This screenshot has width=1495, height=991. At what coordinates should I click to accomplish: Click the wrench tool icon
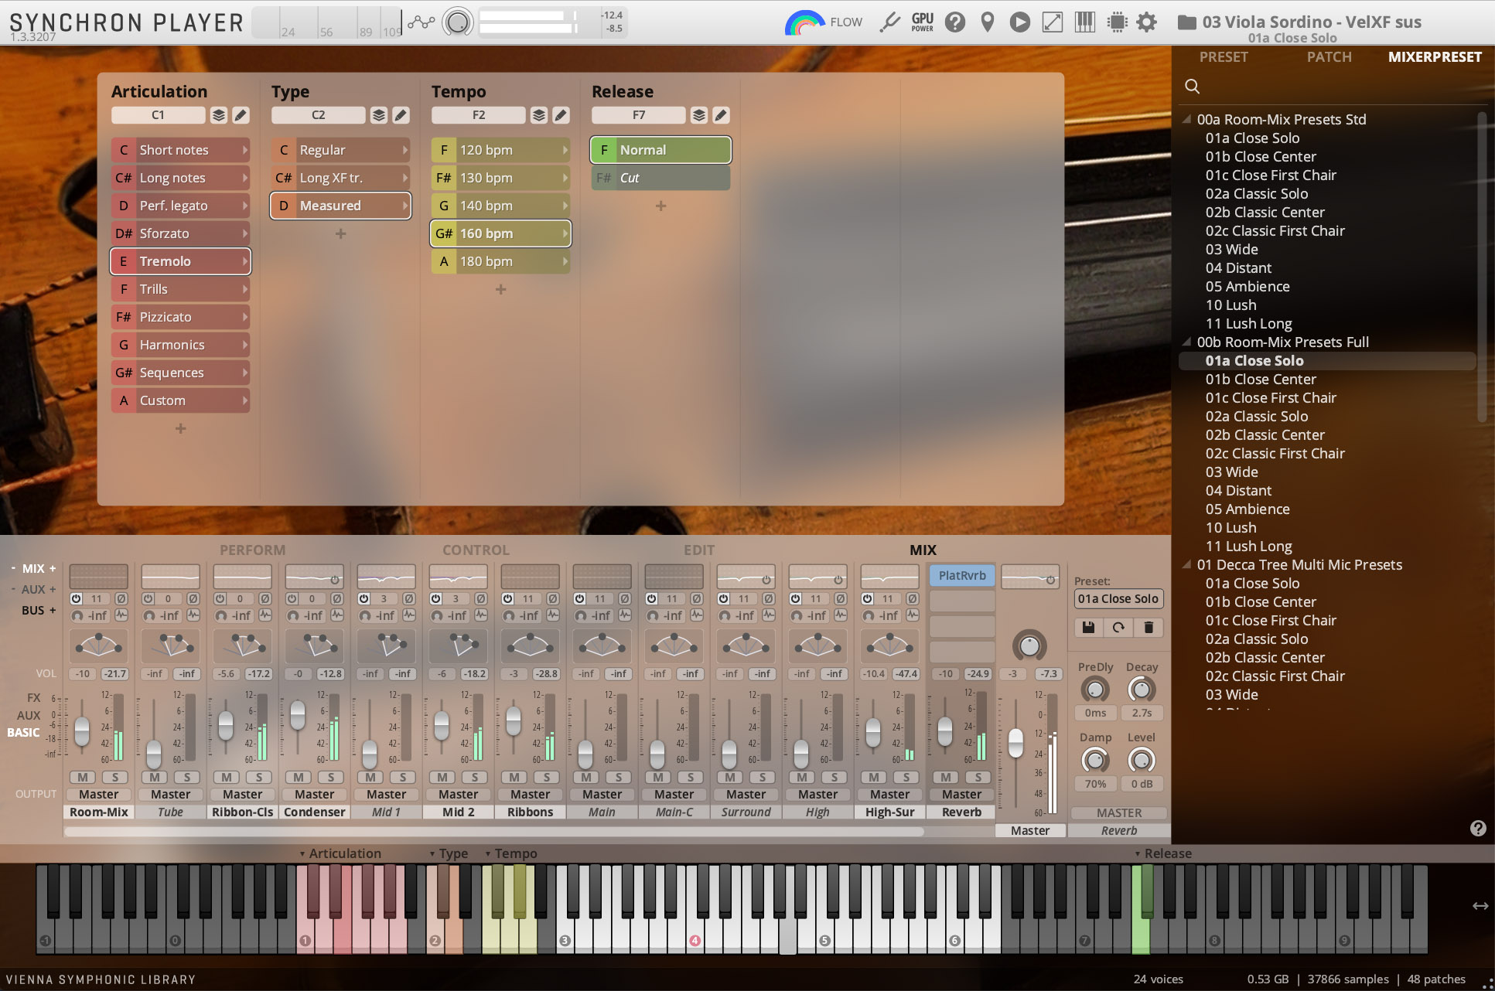(890, 22)
